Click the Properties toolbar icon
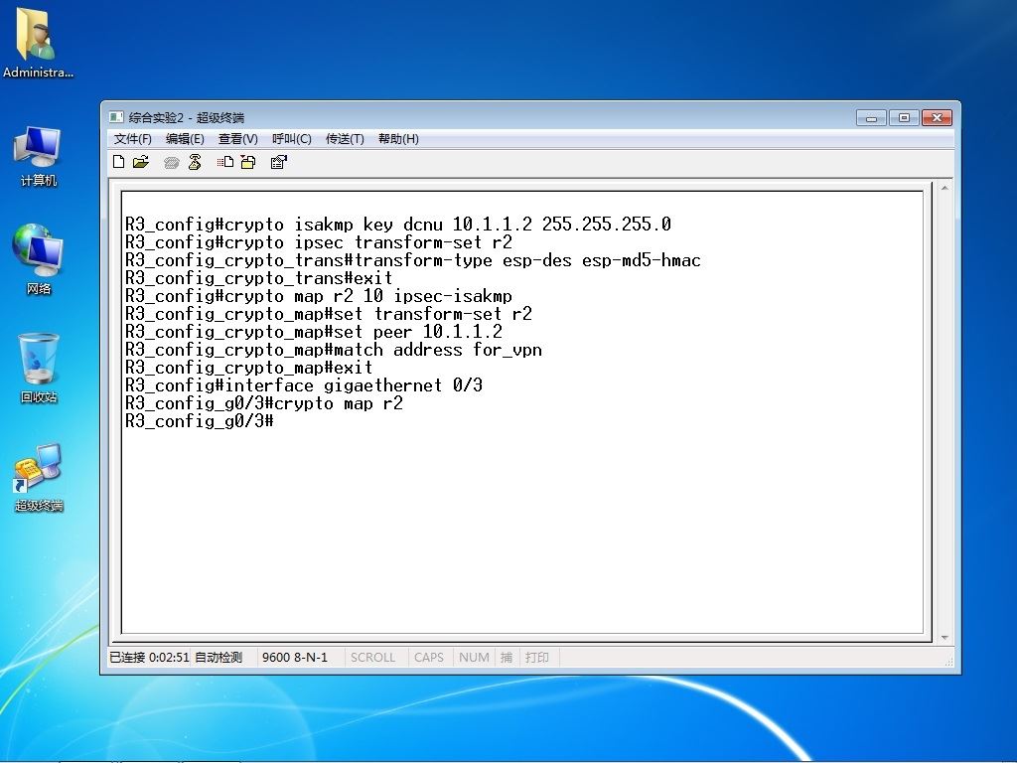 pyautogui.click(x=279, y=162)
